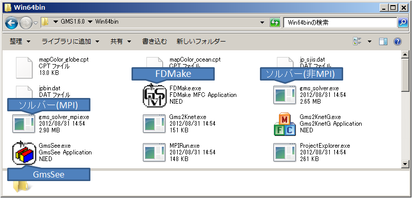Toggle the preview pane icon
412x198 pixels.
(x=383, y=42)
